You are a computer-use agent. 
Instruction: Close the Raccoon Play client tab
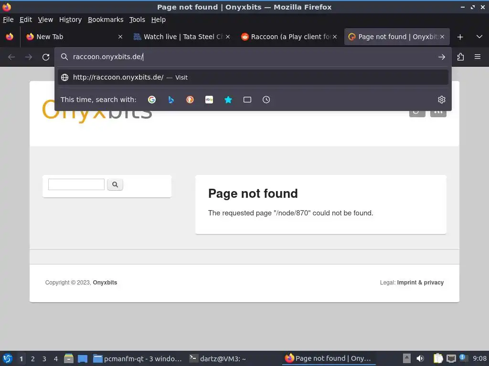(335, 37)
